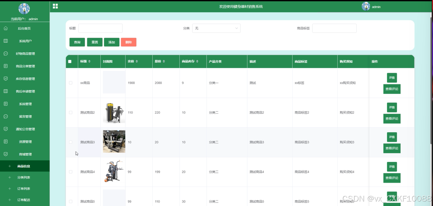Select 订单列表 submenu item
The height and width of the screenshot is (206, 433).
(x=25, y=189)
